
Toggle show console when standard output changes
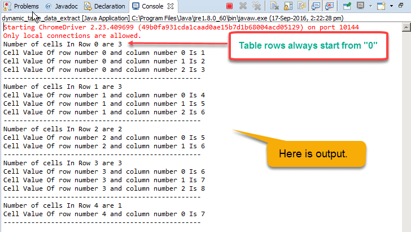pos(316,6)
